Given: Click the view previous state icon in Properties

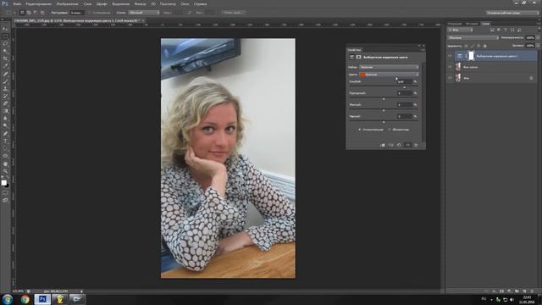Looking at the screenshot, I should click(x=391, y=145).
